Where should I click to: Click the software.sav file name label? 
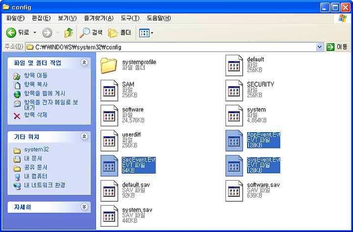(x=263, y=185)
